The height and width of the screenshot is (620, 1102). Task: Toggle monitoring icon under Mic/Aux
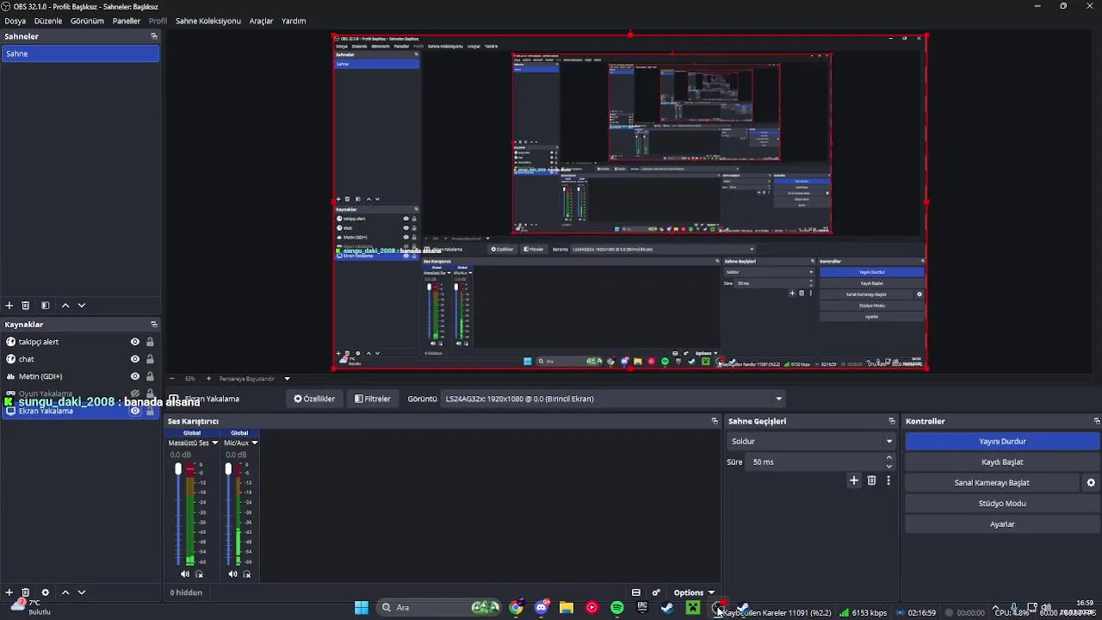click(247, 574)
